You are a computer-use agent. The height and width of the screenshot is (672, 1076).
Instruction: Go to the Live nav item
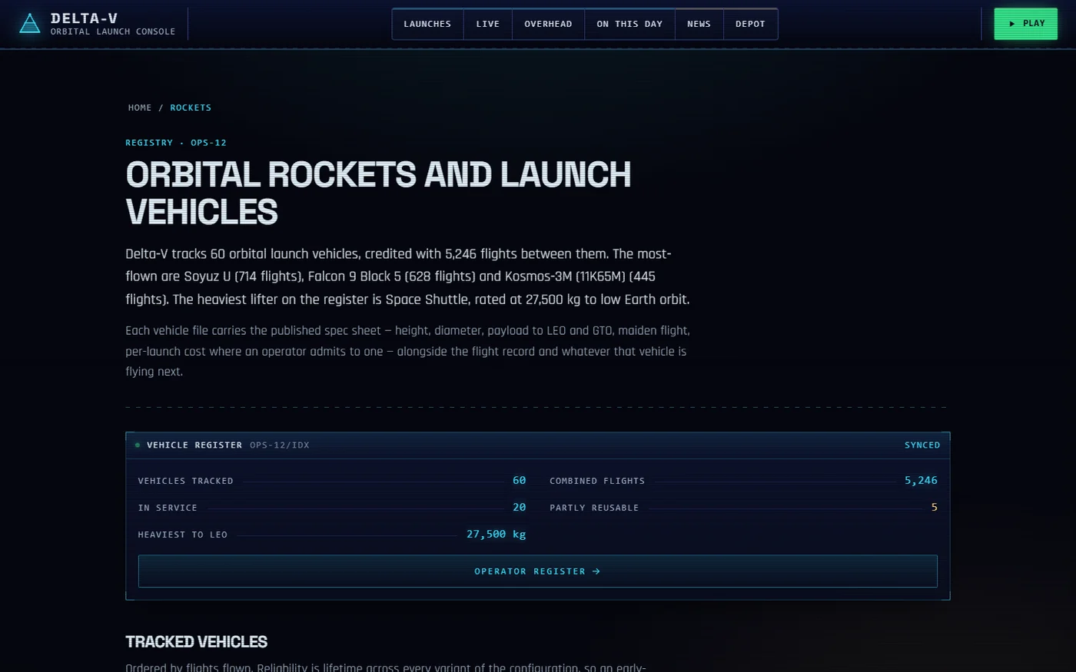click(x=487, y=24)
